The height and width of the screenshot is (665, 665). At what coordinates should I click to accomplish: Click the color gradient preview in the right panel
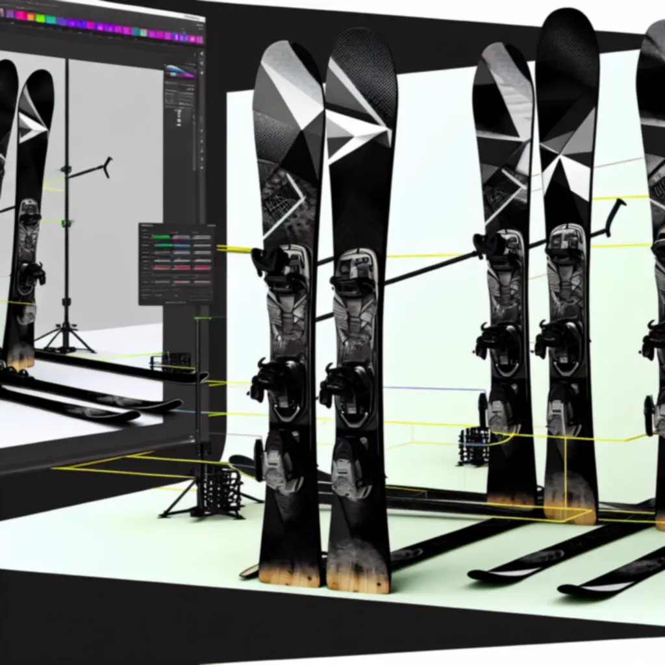180,71
